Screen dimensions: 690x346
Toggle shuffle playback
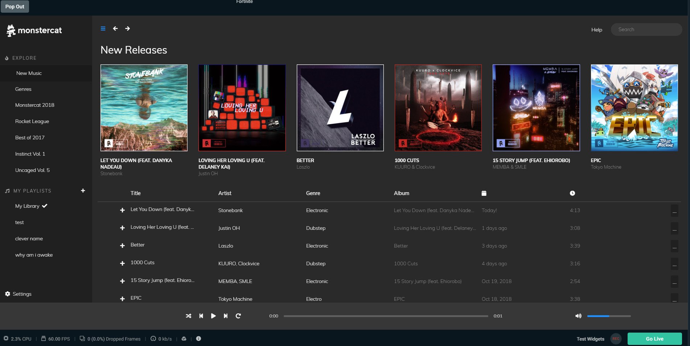189,316
